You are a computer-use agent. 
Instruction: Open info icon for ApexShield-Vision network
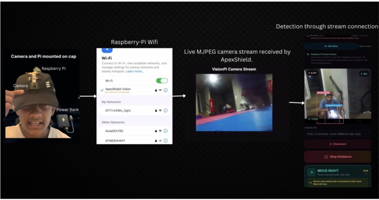[166, 90]
